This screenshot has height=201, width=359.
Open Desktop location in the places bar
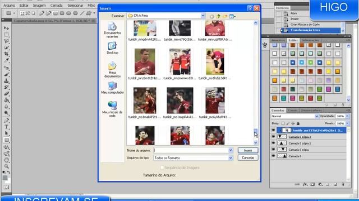pos(112,49)
